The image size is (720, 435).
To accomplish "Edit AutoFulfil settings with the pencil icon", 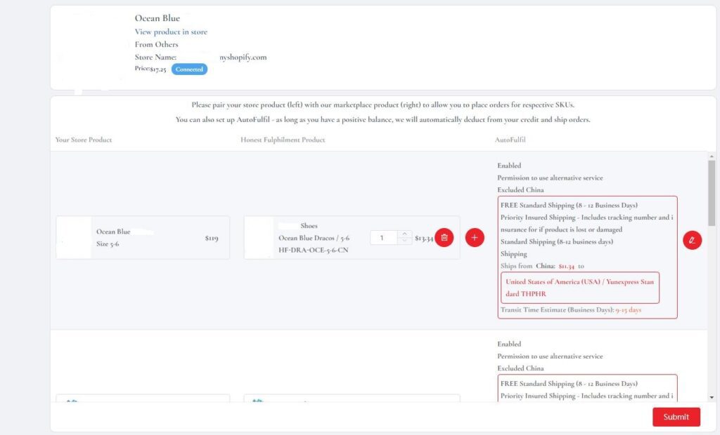I will pos(692,240).
